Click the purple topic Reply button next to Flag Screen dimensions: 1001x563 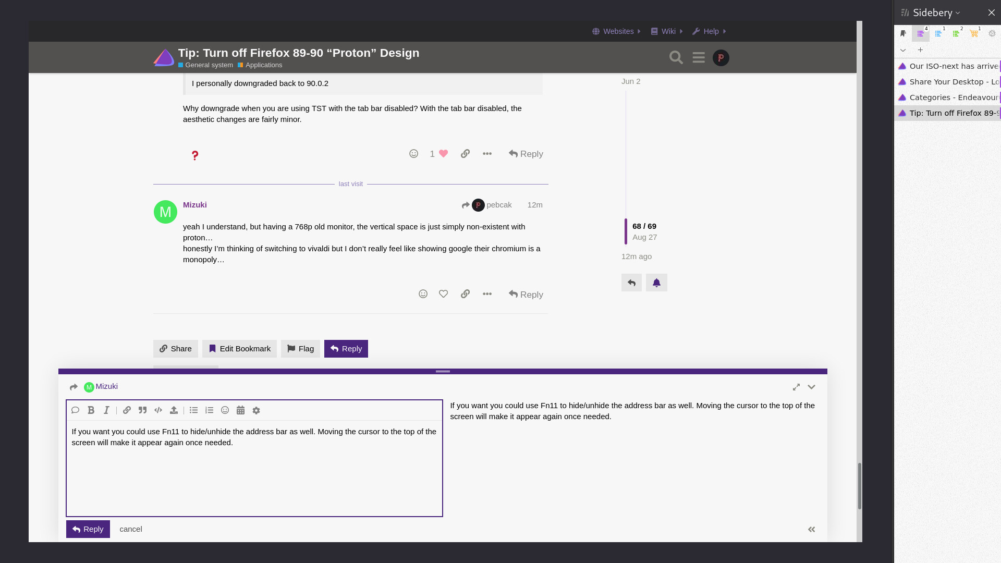(346, 349)
